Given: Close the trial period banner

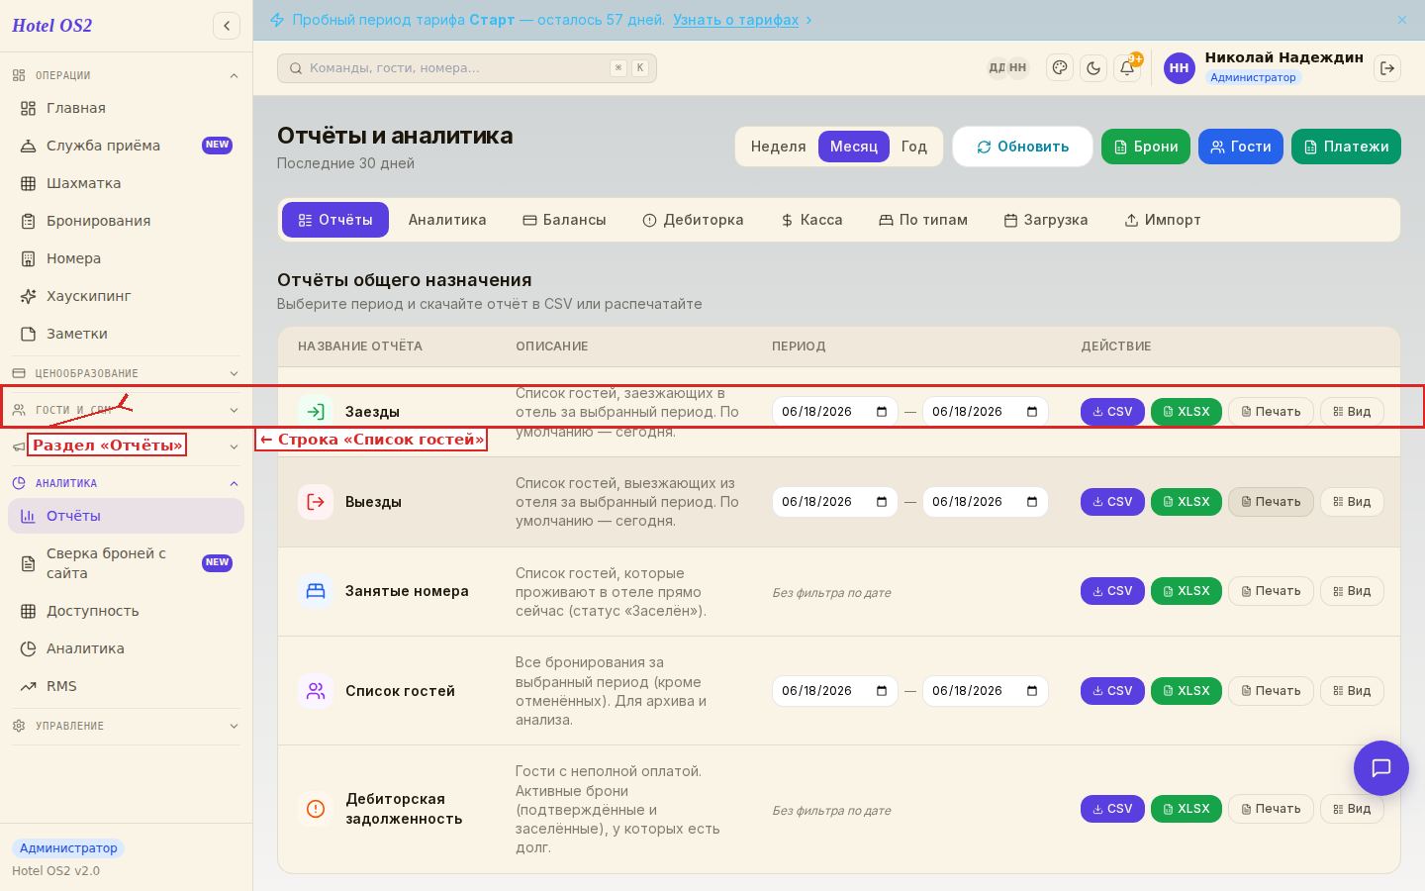Looking at the screenshot, I should 1402,20.
